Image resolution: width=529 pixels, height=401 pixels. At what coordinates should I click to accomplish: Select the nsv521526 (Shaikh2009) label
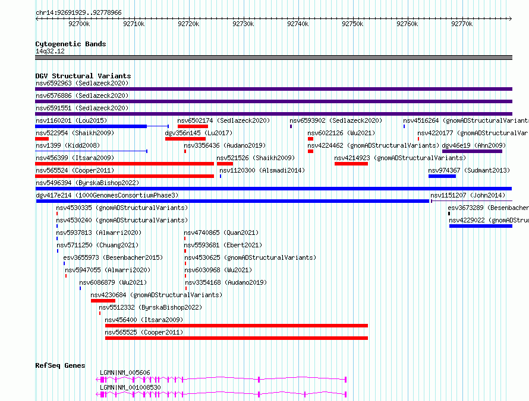click(x=256, y=158)
